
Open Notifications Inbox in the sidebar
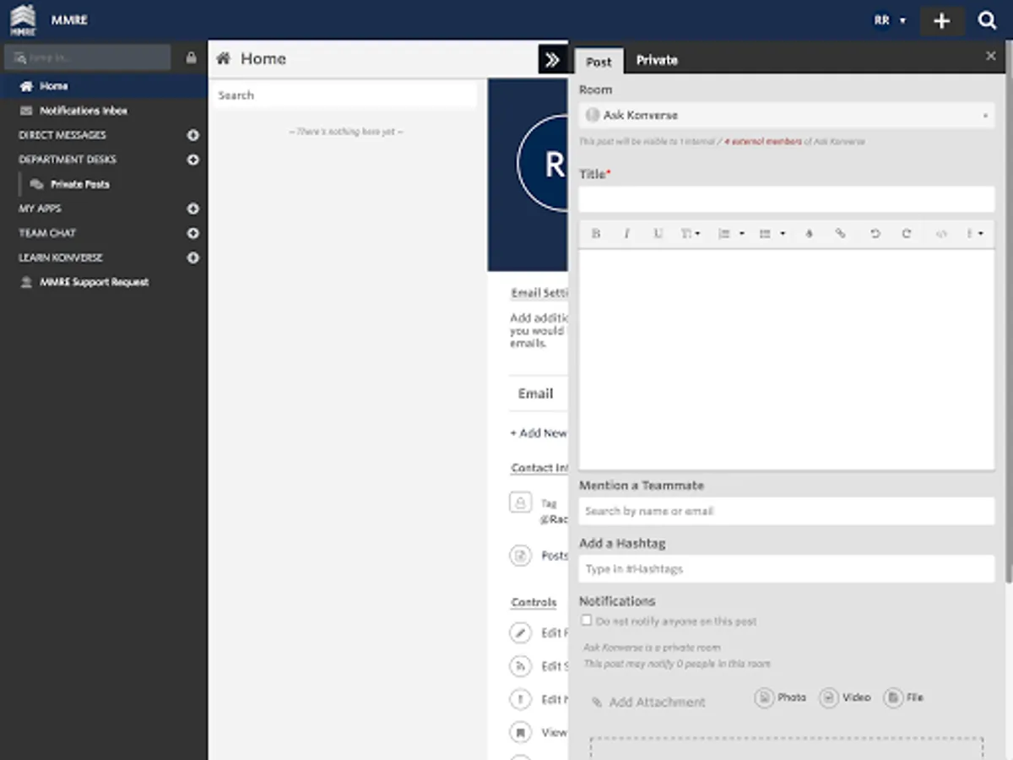tap(83, 111)
